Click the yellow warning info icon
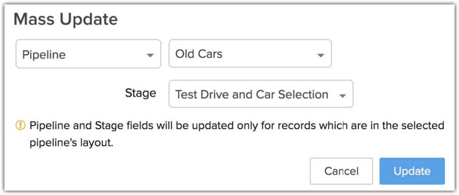This screenshot has height=195, width=459. tap(21, 126)
